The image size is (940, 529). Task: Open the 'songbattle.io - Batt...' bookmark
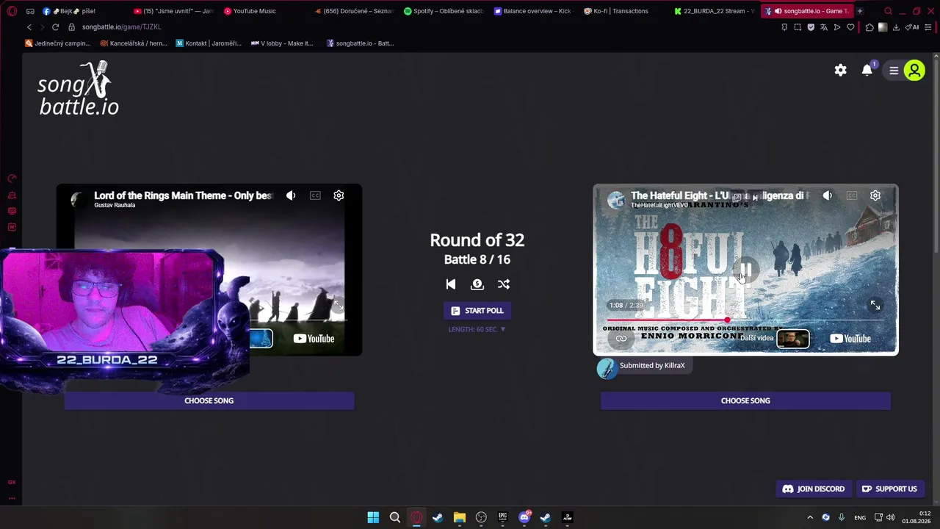[x=361, y=43]
